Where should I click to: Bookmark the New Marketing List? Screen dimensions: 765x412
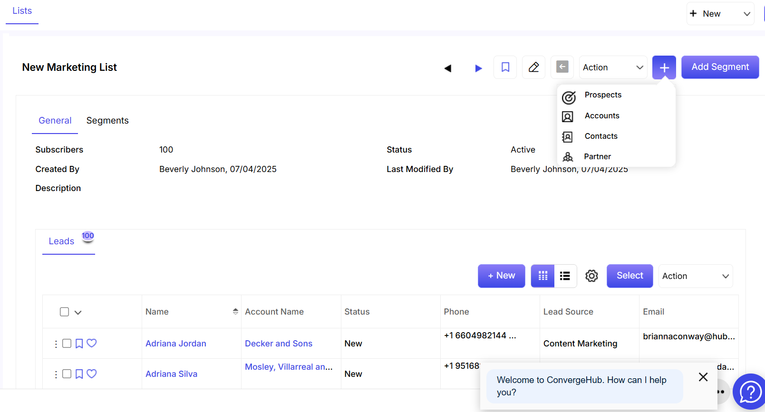[x=505, y=67]
